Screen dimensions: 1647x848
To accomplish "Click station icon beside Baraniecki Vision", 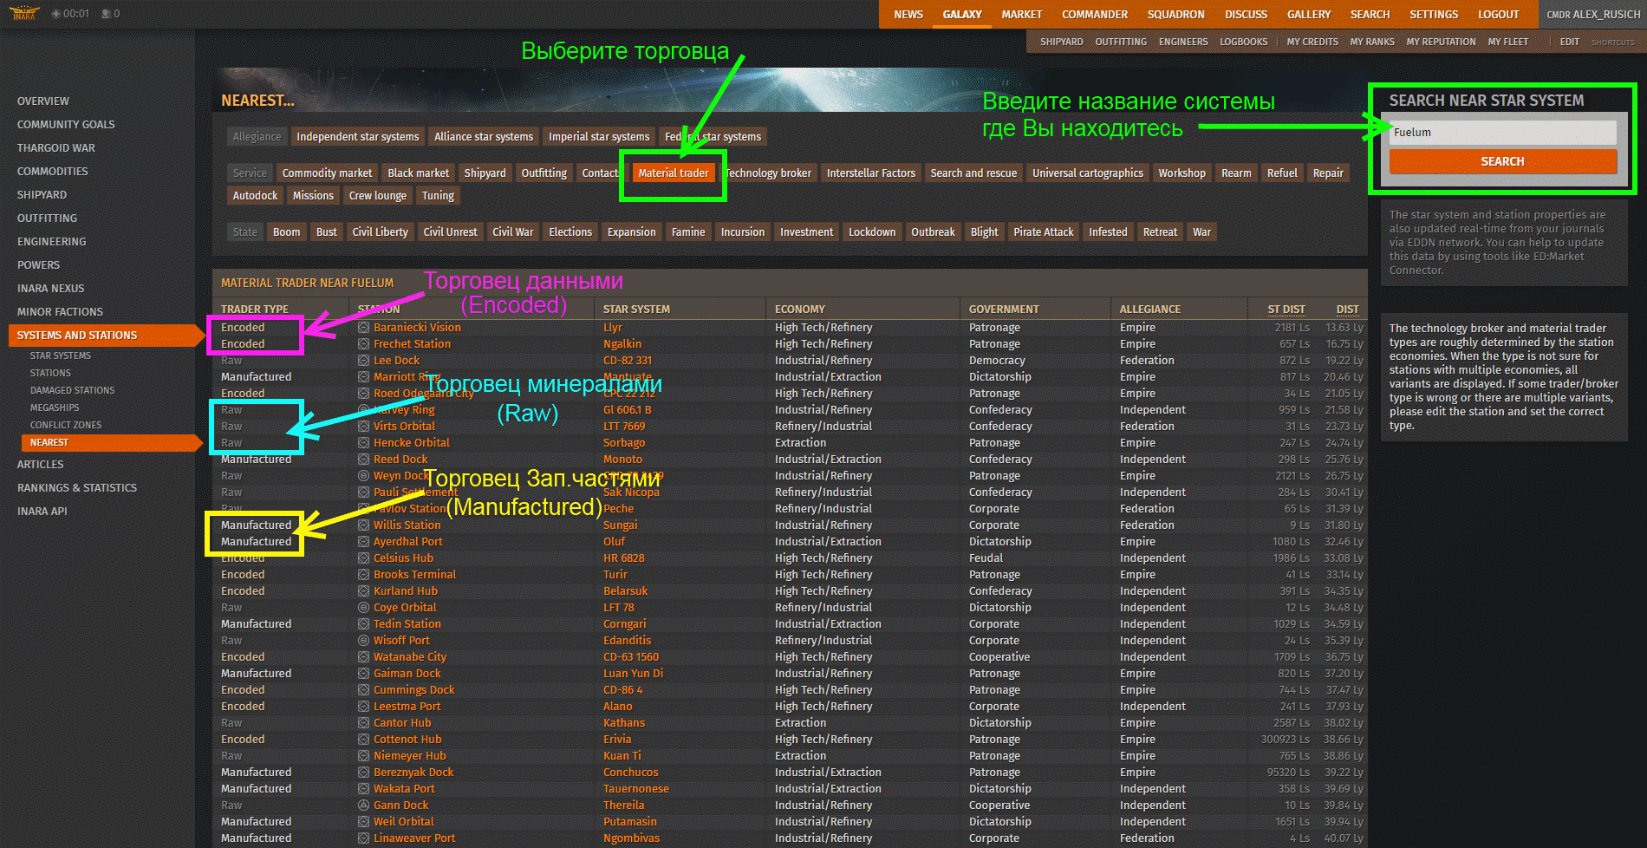I will [x=364, y=328].
